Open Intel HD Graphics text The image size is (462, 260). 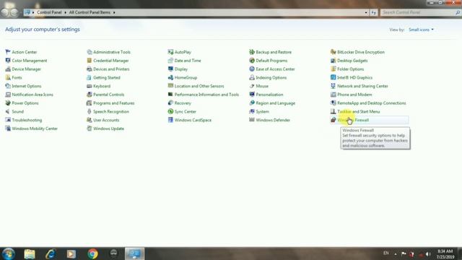(354, 77)
